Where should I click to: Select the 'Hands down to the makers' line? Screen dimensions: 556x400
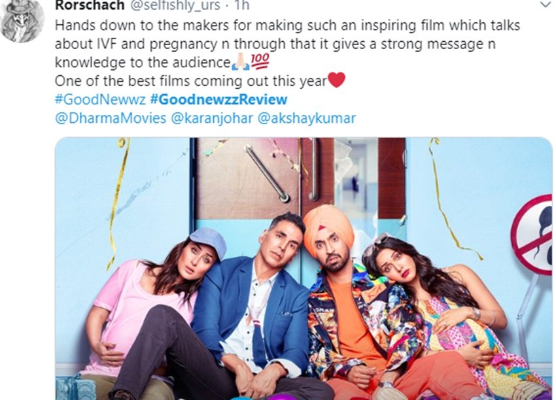tap(288, 25)
